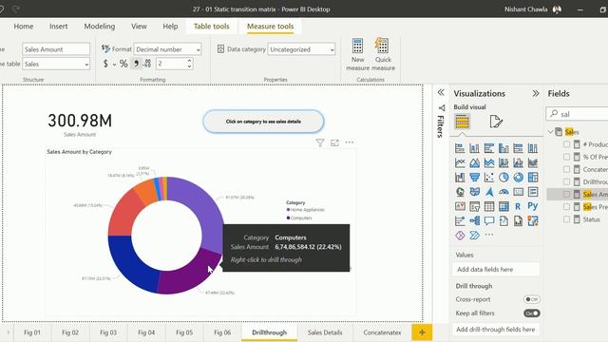Choose the KPI visual
Screen dimensions: 608x342
click(460, 206)
